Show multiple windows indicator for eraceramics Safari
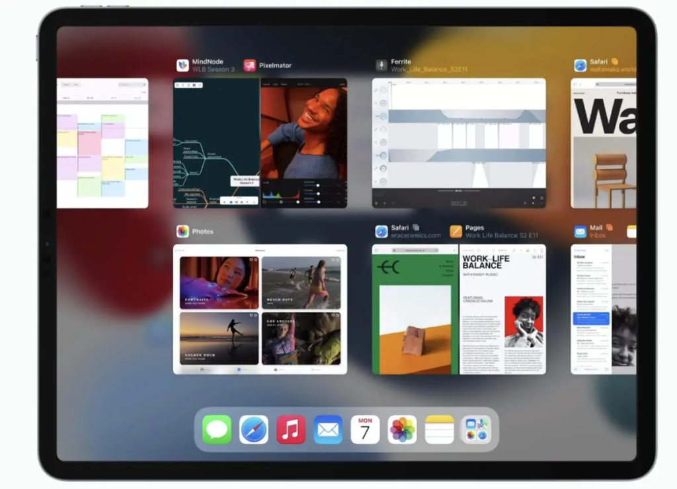Viewport: 677px width, 489px height. (x=416, y=227)
